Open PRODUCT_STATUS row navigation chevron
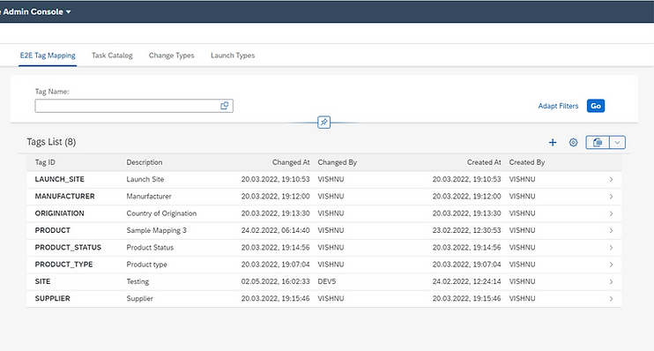This screenshot has height=351, width=654. tap(611, 248)
